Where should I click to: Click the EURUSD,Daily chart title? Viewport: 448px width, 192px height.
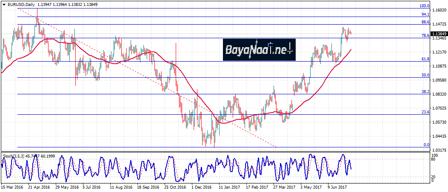point(21,4)
